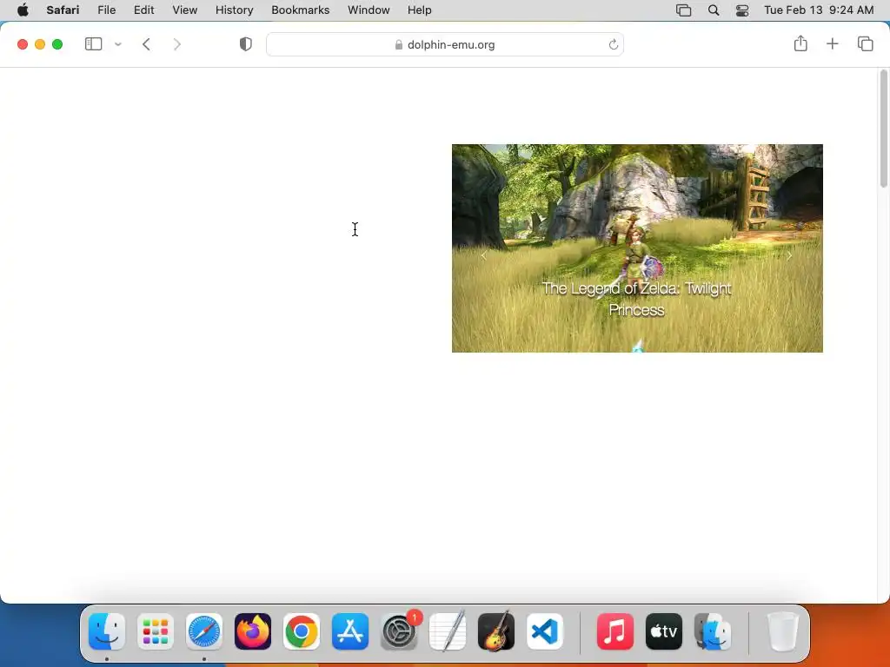Show the tab overview
Viewport: 890px width, 667px height.
tap(865, 43)
